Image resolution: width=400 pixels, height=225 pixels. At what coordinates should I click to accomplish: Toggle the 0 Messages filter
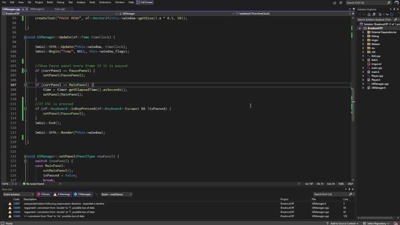[82, 194]
